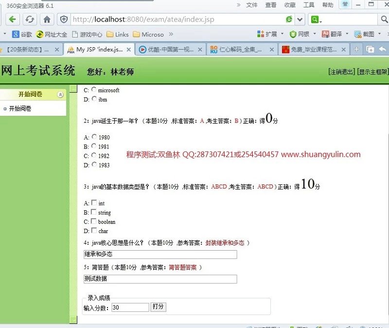Click the undo closed tab arrow icon

[383, 50]
